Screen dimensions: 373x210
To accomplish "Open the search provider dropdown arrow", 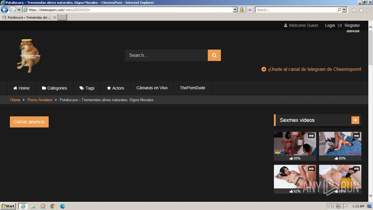I will click(x=344, y=10).
